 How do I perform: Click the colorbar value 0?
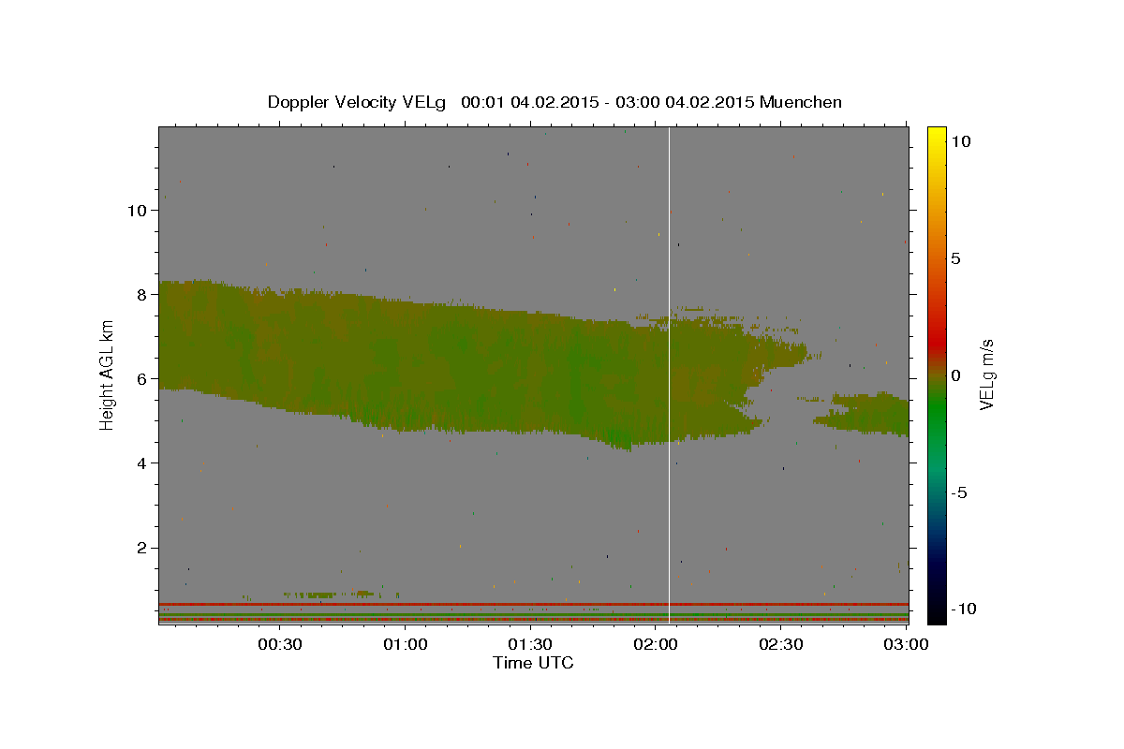tap(956, 375)
